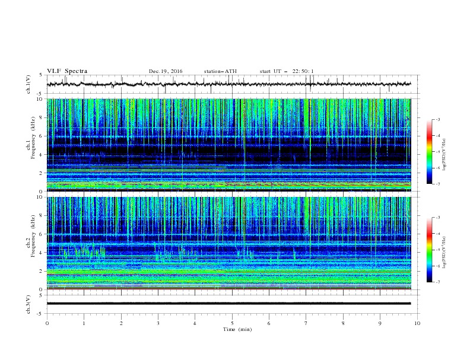Click the "2" kHz tick on ch.1 frequency axis
Screen dimensions: 470x363
[x=42, y=173]
